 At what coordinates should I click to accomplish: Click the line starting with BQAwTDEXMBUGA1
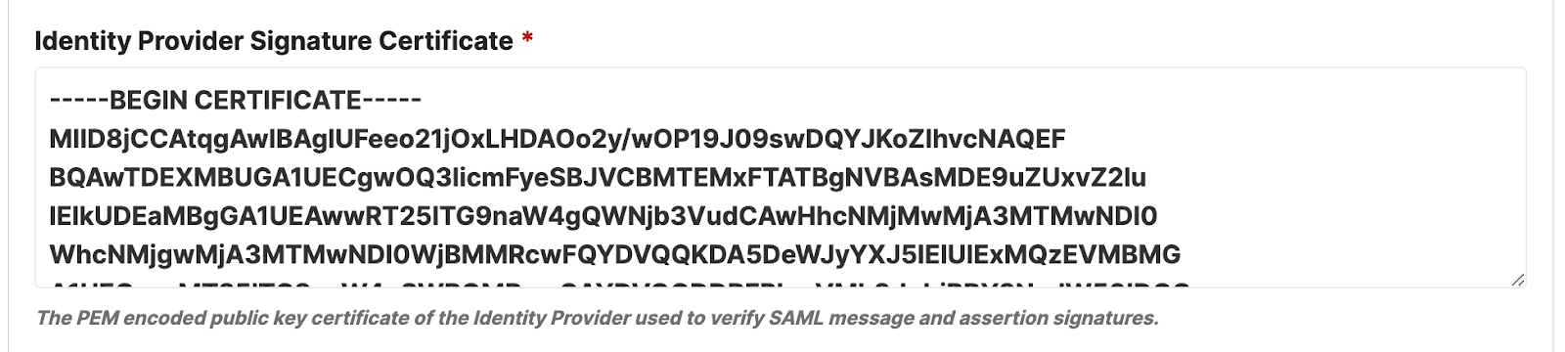[x=597, y=178]
